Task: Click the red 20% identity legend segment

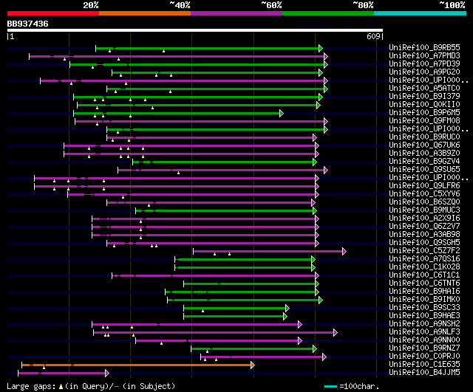Action: coord(53,13)
